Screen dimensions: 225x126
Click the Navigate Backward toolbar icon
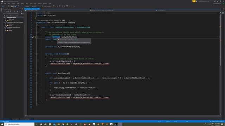[x=3, y=6]
